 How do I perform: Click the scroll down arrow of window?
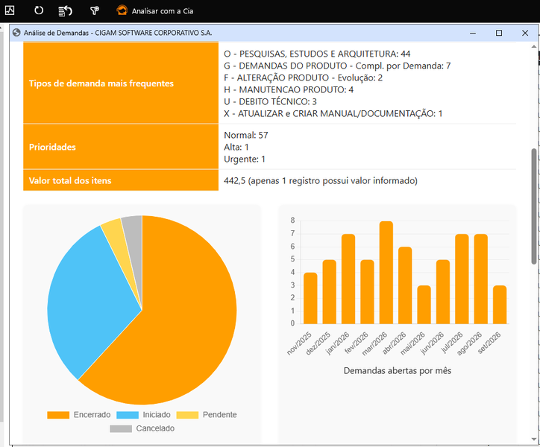coord(534,440)
